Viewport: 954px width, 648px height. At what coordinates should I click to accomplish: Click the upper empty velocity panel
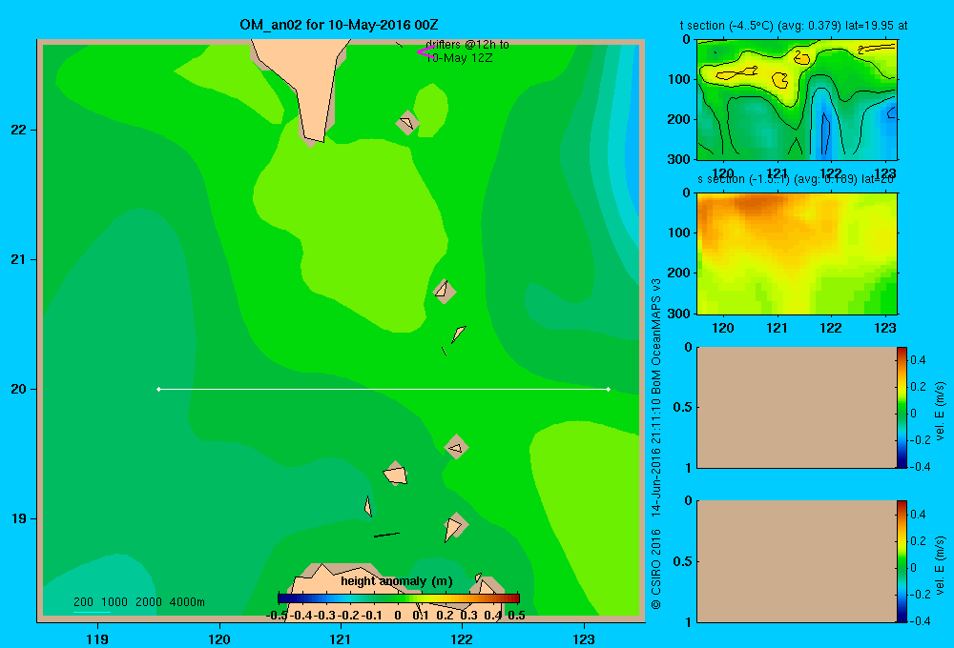tap(797, 407)
